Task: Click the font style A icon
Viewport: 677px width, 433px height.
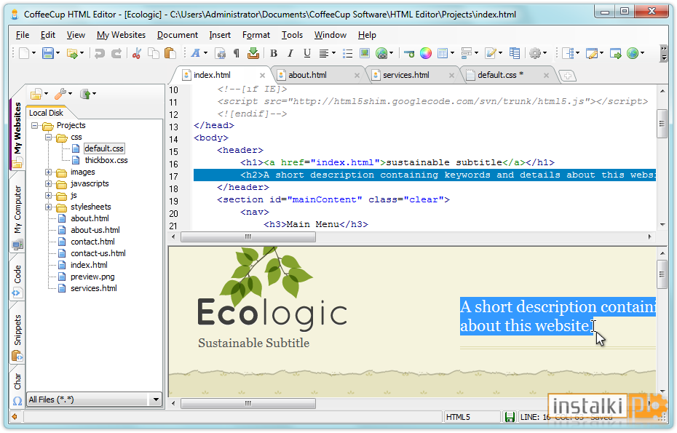Action: [196, 53]
